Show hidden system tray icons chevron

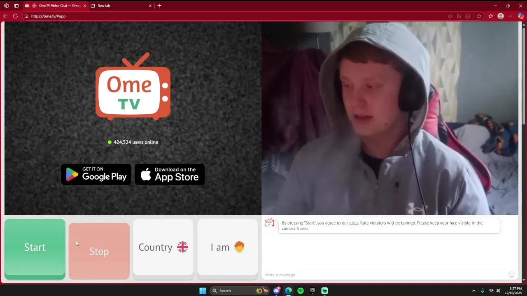point(473,291)
